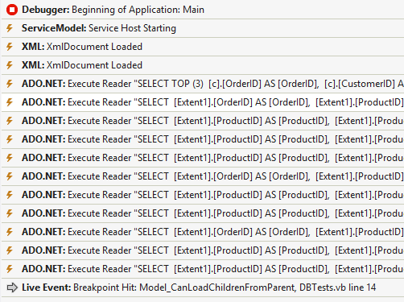
Task: Click the lightning icon beside ServiceModel event
Action: click(x=10, y=28)
